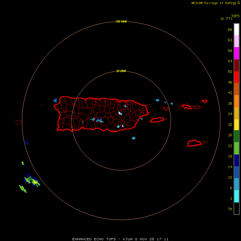Click the 'ENHANCED ECHO TOPS' caption text
Screen dimensions: 241x241
pos(94,239)
